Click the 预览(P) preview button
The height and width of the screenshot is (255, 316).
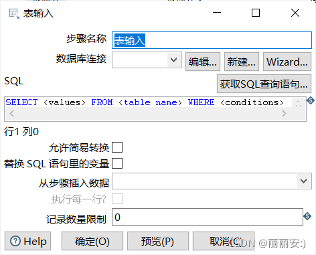[158, 241]
